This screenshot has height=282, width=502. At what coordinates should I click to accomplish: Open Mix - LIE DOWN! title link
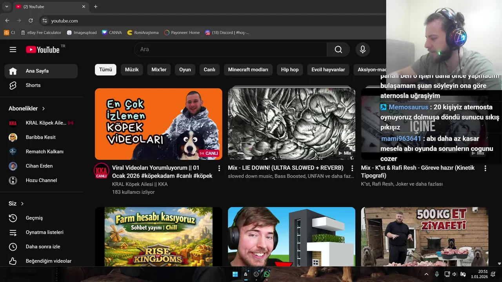click(x=286, y=168)
